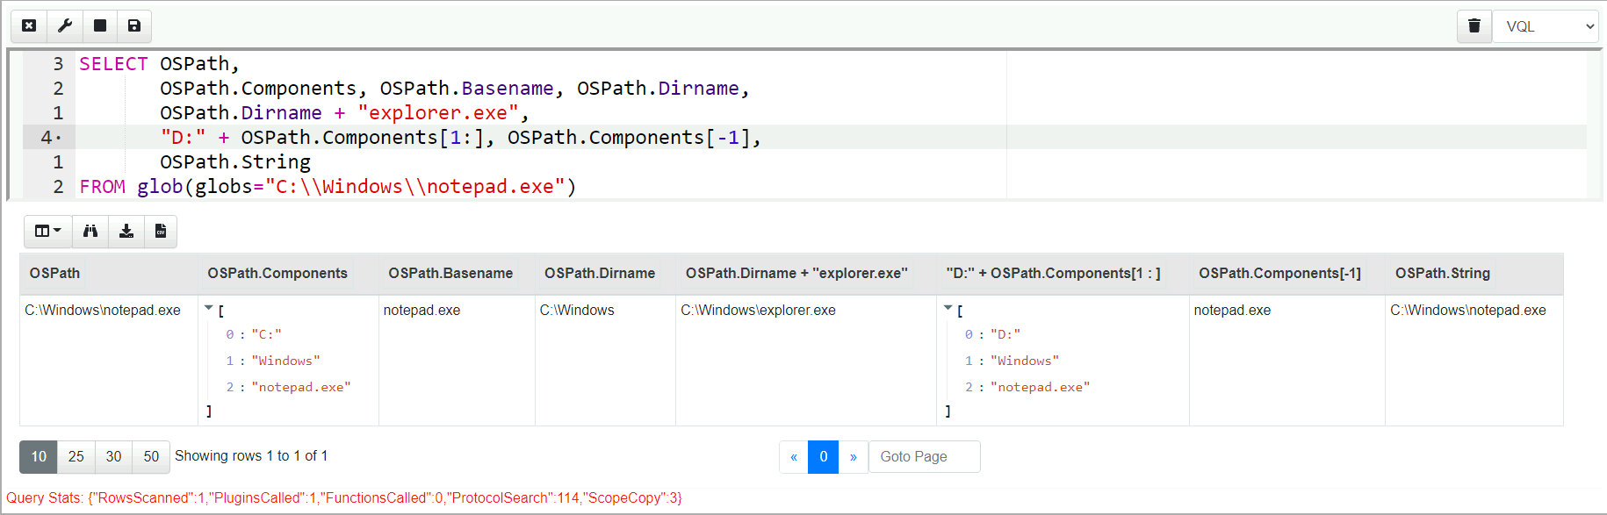Select the 10 rows per page option
Screen dimensions: 1607x515
pos(39,456)
